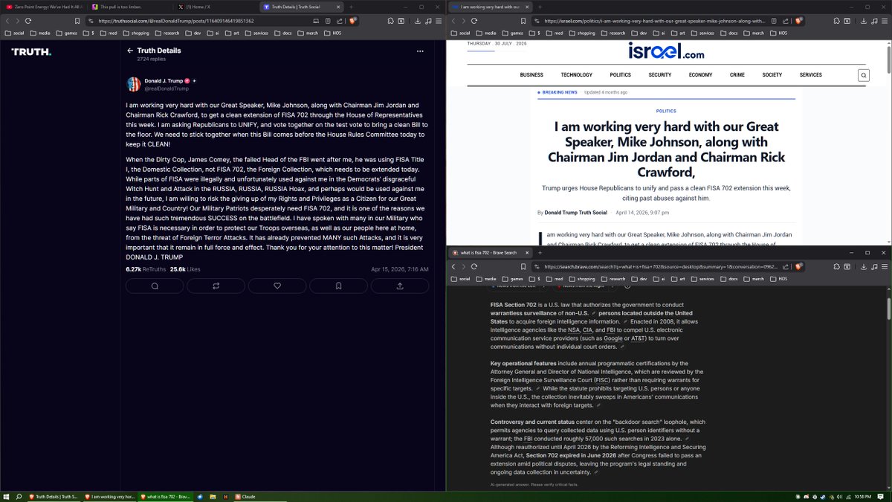Image resolution: width=892 pixels, height=502 pixels.
Task: Open new tab in Brave Search window
Action: (540, 253)
